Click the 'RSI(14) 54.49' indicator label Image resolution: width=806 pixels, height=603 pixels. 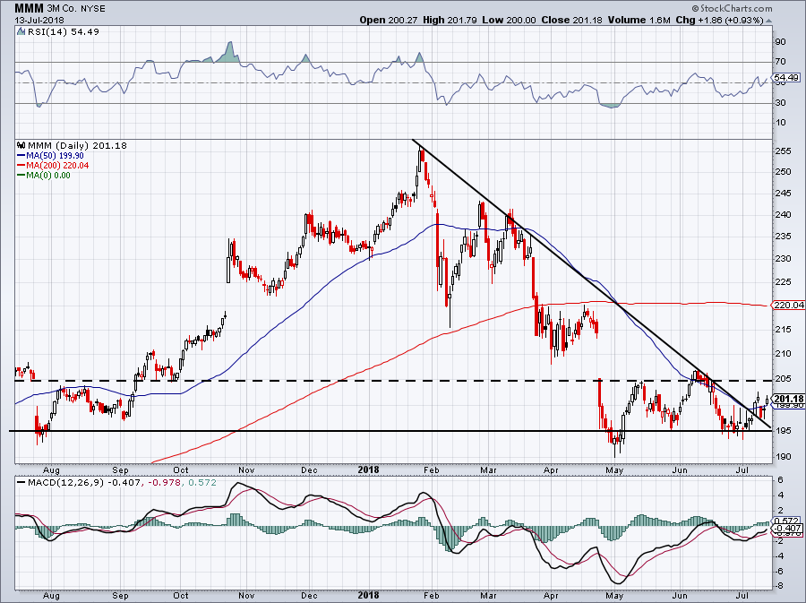63,32
